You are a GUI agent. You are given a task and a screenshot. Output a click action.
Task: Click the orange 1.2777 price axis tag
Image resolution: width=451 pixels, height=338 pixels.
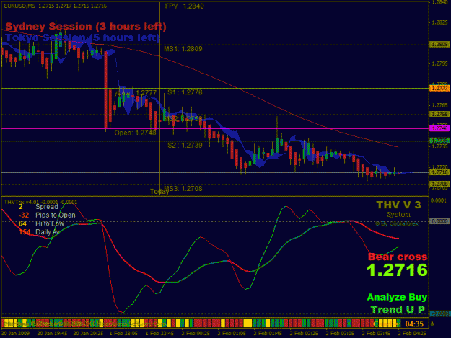coord(439,88)
